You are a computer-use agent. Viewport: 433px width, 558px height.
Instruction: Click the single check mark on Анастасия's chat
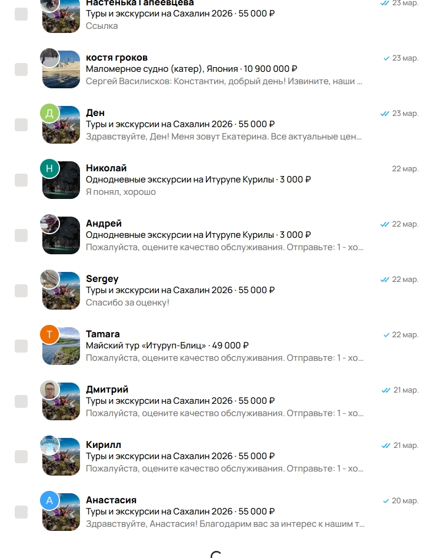[386, 501]
